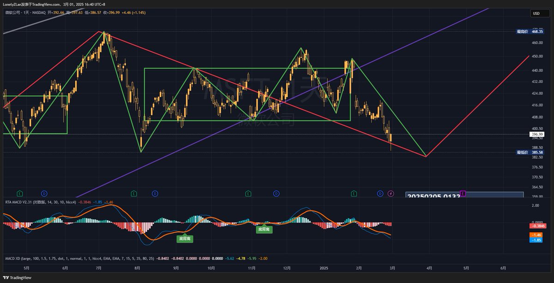Click the 8月 label on the time axis

coord(137,268)
